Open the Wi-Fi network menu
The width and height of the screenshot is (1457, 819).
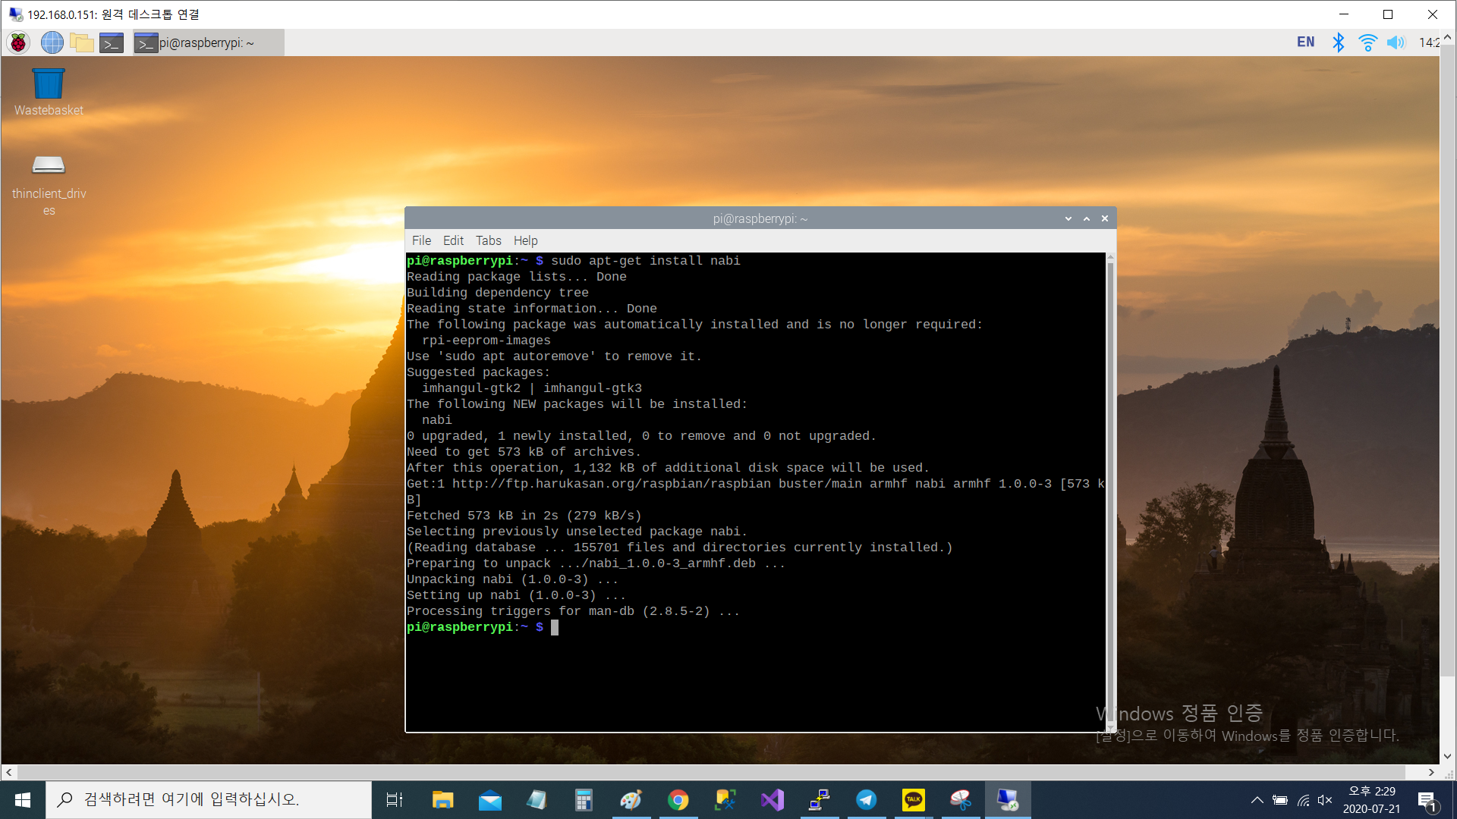pos(1367,42)
